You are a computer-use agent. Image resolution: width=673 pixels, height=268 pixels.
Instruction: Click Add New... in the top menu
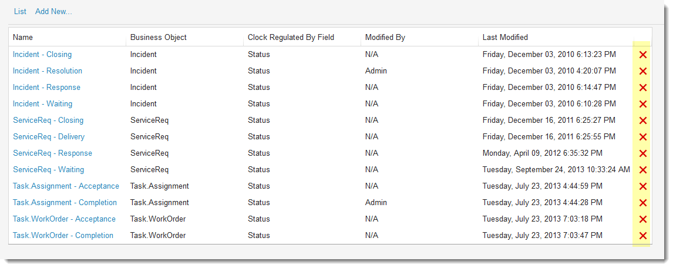click(53, 11)
